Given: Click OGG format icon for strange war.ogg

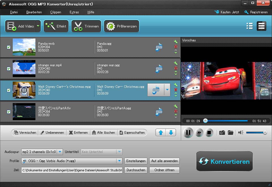Looking at the screenshot, I should (159, 69).
